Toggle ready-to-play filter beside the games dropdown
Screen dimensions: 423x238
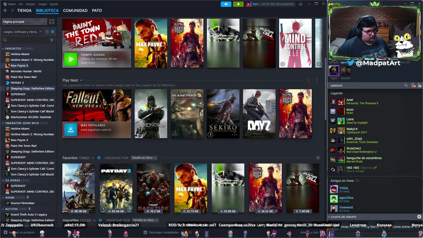point(53,32)
